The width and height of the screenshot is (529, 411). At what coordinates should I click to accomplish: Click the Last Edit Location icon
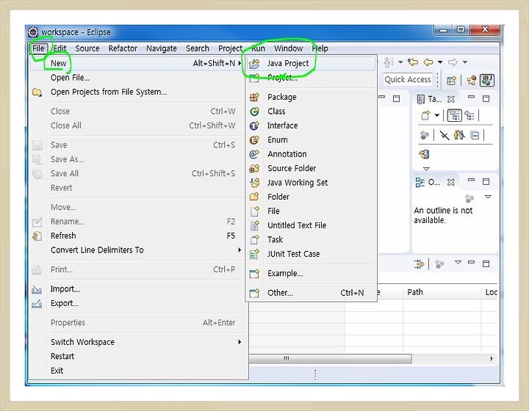(x=413, y=62)
